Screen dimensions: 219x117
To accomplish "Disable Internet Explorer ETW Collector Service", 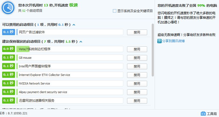I will pyautogui.click(x=137, y=75).
